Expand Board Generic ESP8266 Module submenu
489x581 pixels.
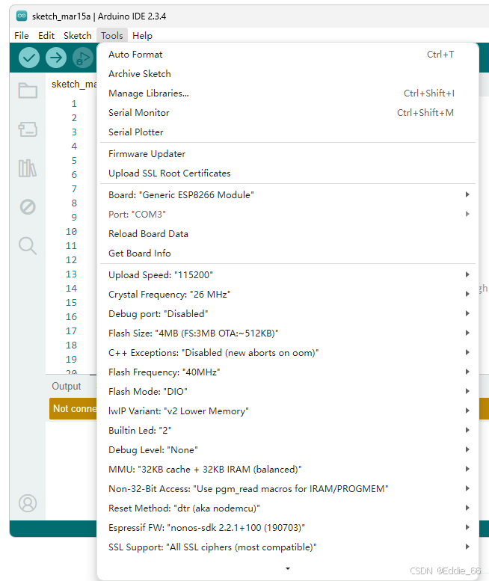click(288, 195)
